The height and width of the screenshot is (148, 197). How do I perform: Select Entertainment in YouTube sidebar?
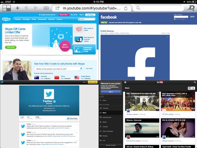click(111, 117)
